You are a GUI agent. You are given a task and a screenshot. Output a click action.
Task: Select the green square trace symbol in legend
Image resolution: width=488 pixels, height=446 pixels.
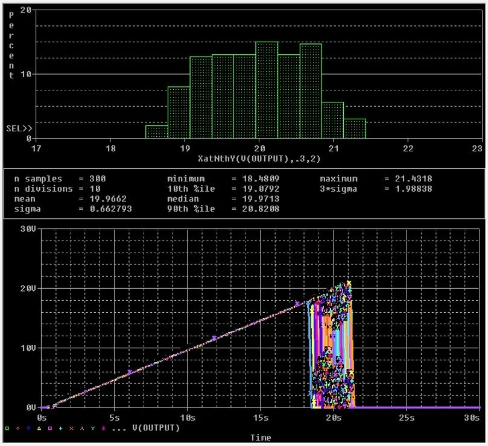pyautogui.click(x=7, y=429)
